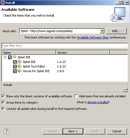The height and width of the screenshot is (138, 130).
Task: Toggle Show only the latest versions checkbox
Action: 3,96
